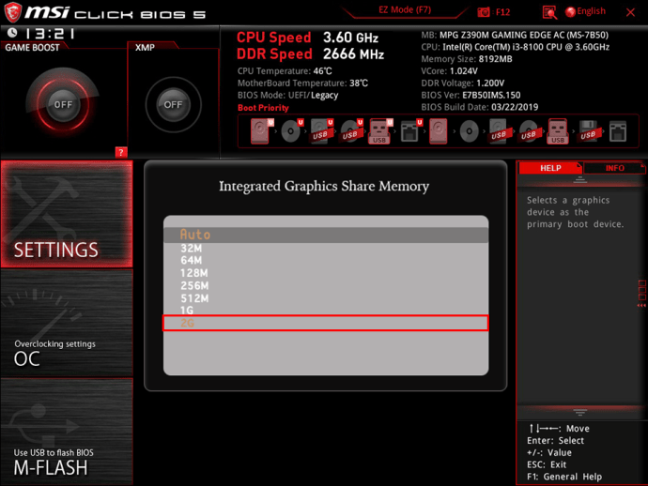Select the legacy USB CD/DVD boot icon

pyautogui.click(x=529, y=131)
